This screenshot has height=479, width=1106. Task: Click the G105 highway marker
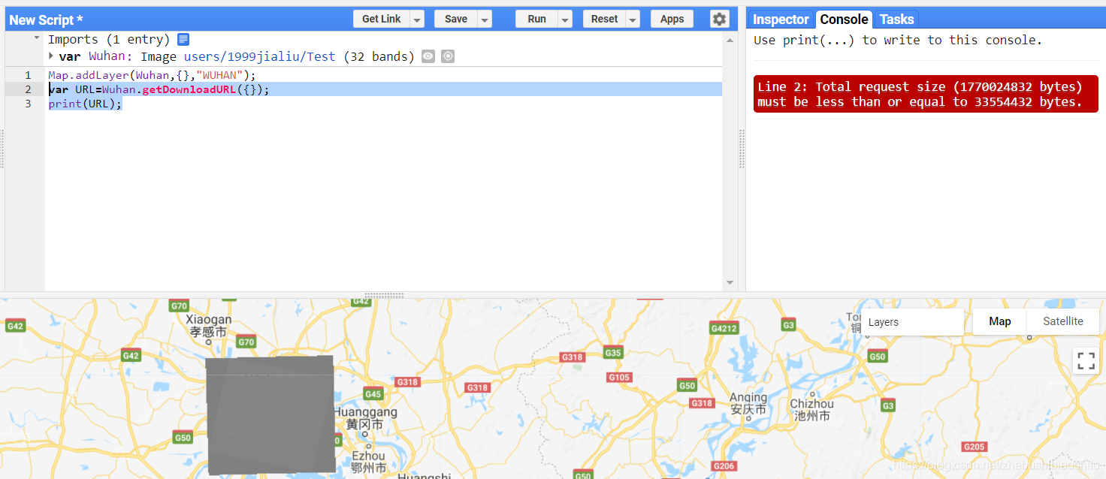click(x=620, y=377)
